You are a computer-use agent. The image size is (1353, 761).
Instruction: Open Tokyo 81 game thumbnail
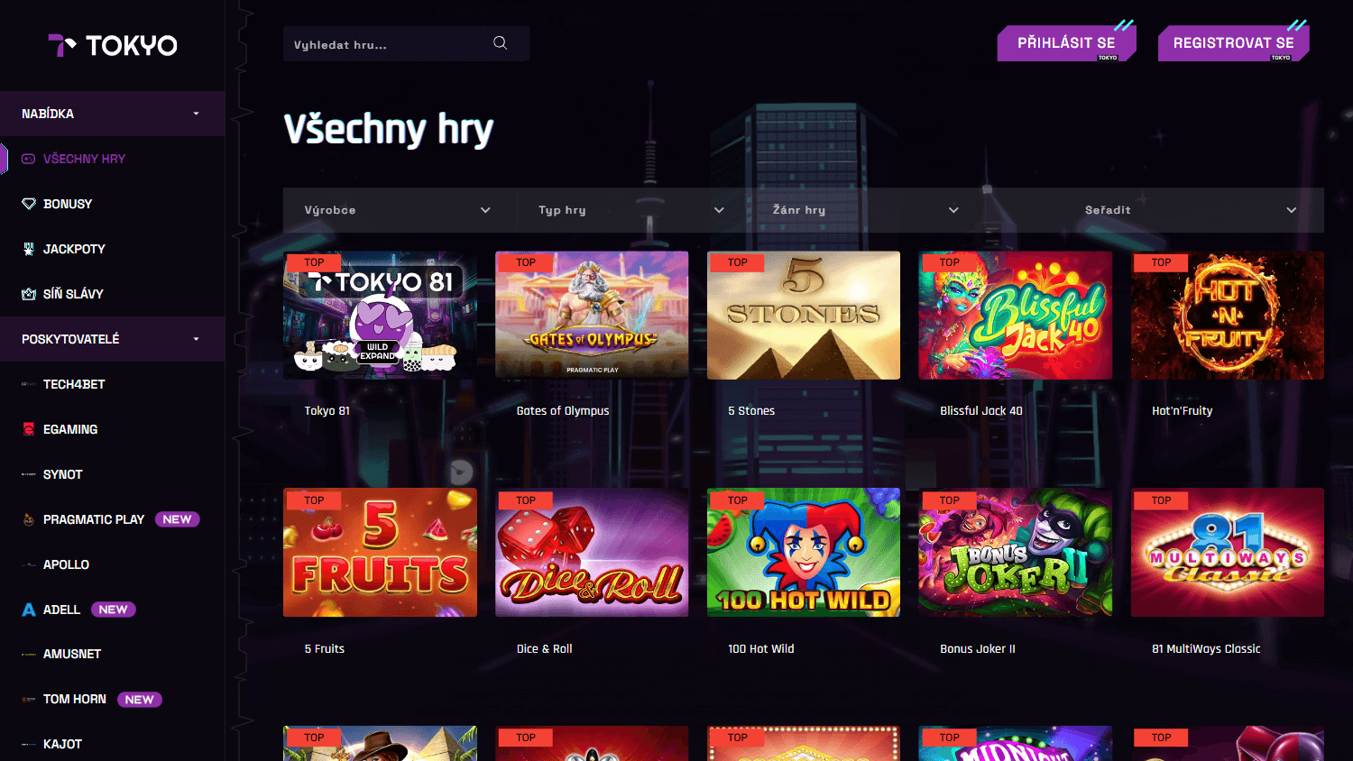pyautogui.click(x=380, y=315)
